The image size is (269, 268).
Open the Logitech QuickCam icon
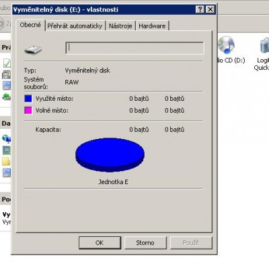click(264, 45)
